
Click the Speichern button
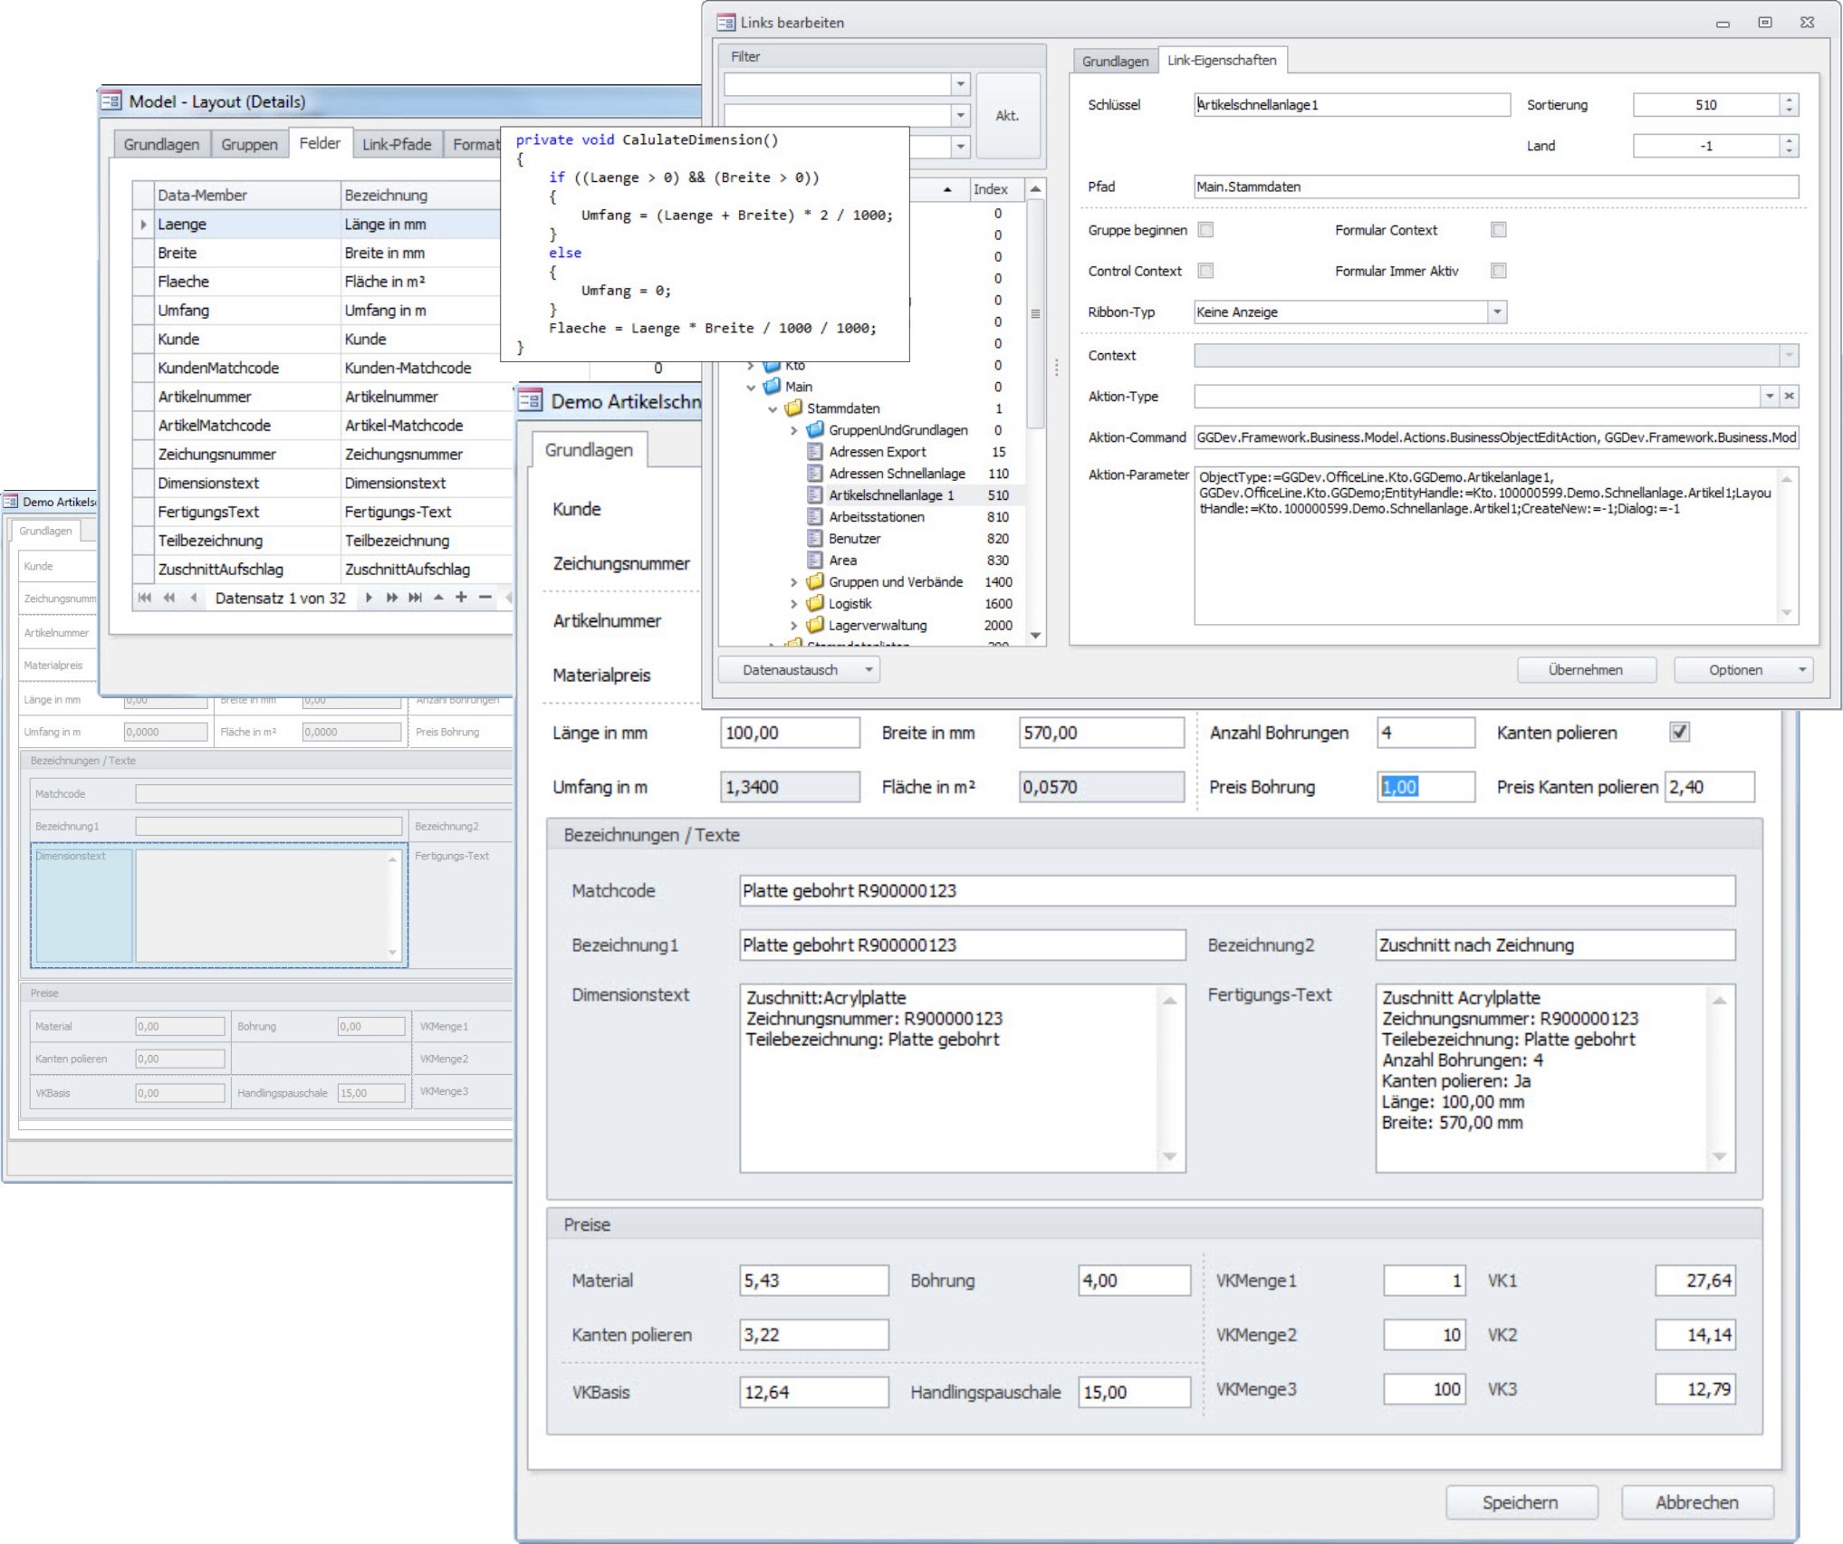(x=1521, y=1502)
